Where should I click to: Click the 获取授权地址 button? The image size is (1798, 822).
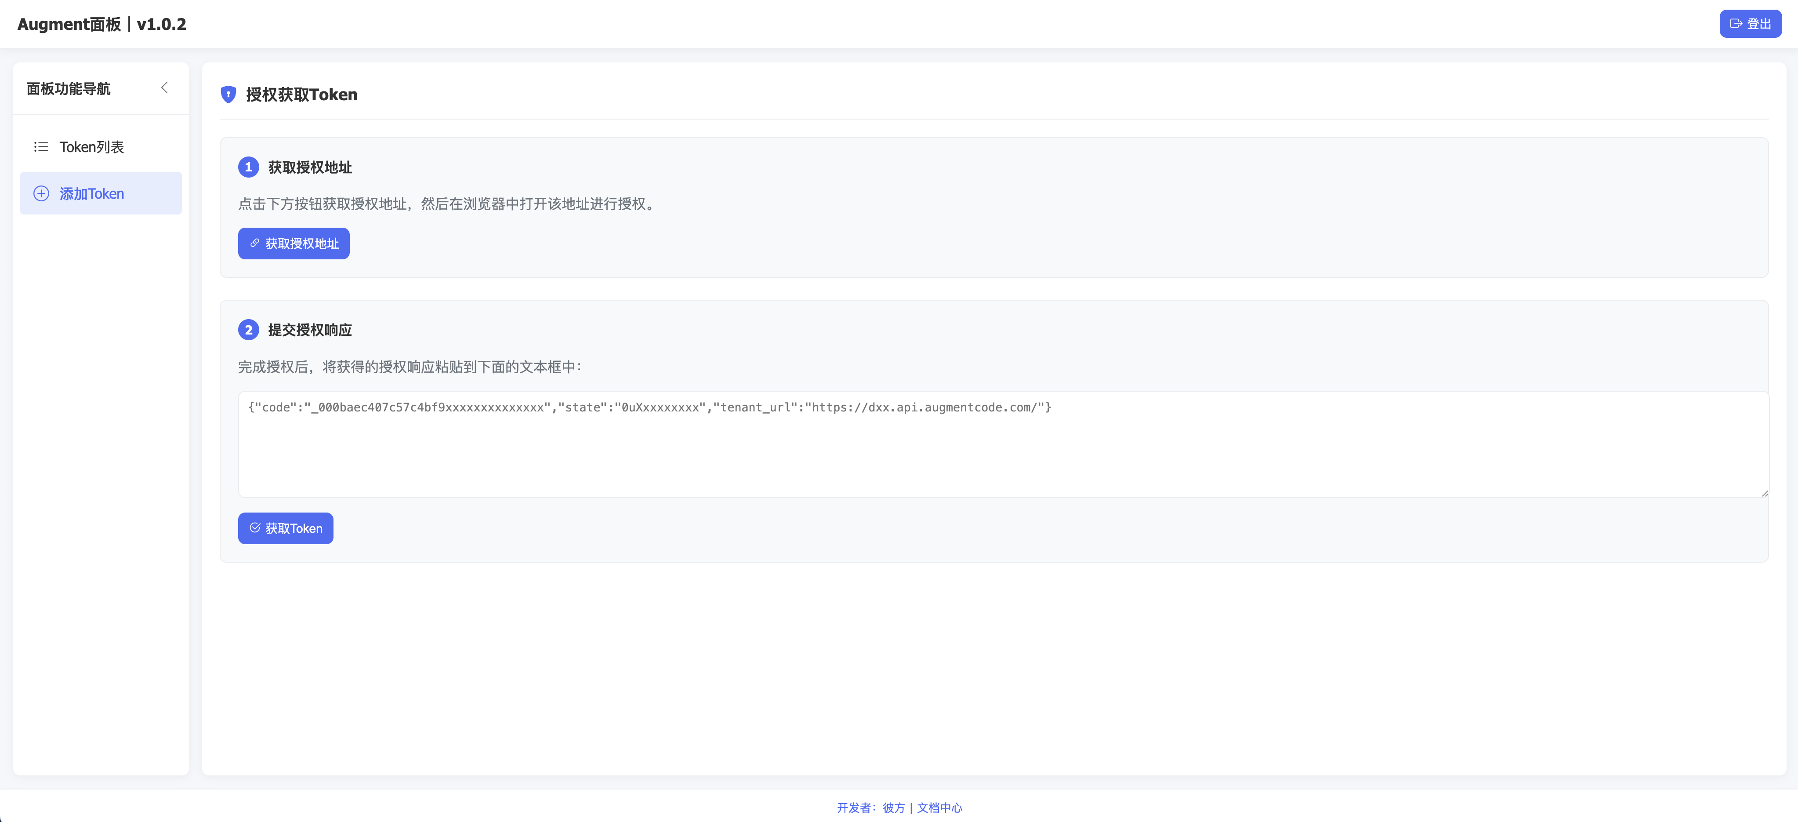click(294, 243)
